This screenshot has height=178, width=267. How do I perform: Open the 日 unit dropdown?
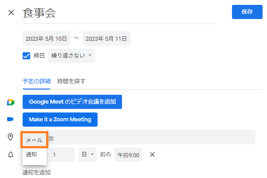tap(87, 155)
